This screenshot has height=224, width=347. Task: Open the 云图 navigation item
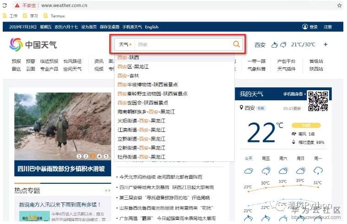click(31, 69)
